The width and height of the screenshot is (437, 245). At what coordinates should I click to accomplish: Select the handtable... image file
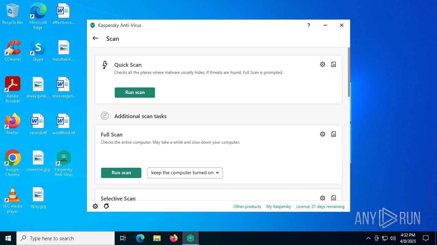[64, 51]
